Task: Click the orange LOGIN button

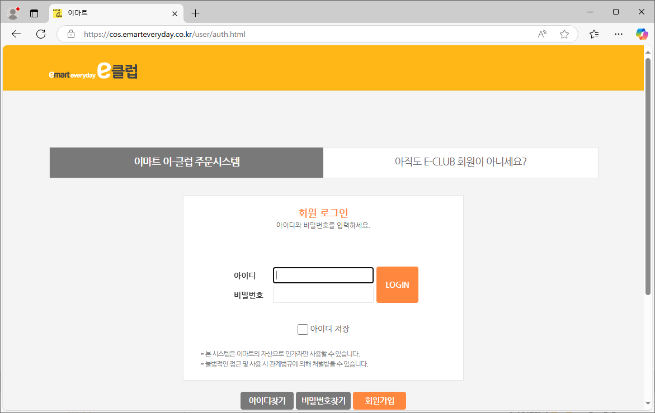Action: (397, 285)
